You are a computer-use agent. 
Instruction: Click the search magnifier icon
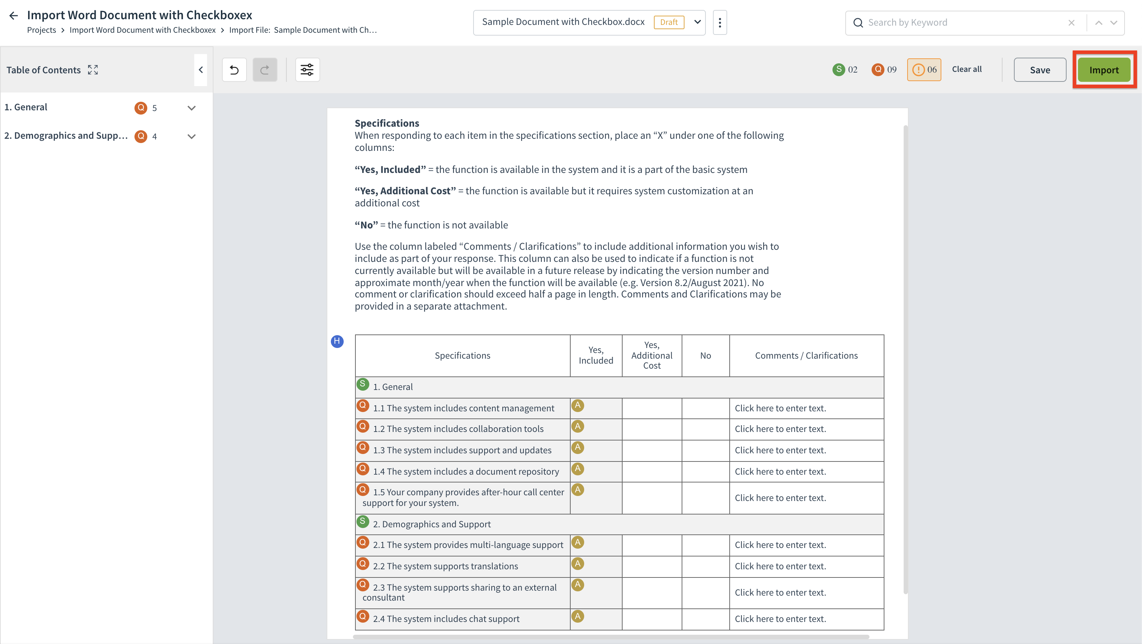click(858, 23)
